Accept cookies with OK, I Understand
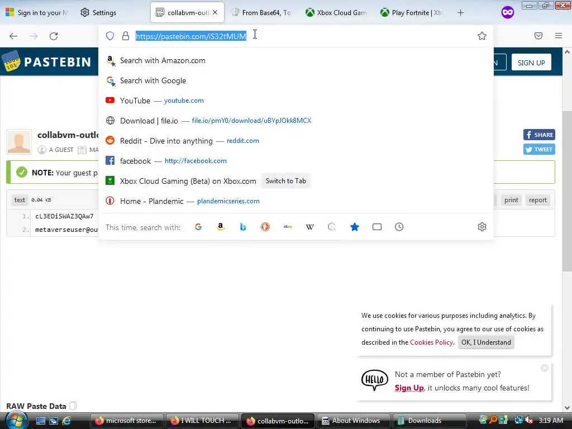The image size is (572, 429). [486, 342]
